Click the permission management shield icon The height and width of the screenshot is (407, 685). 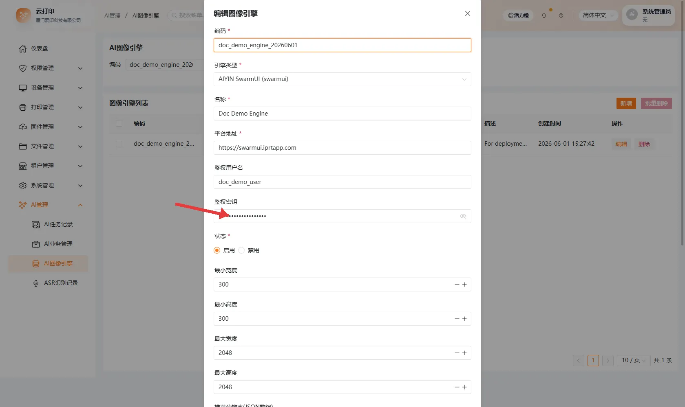coord(23,68)
